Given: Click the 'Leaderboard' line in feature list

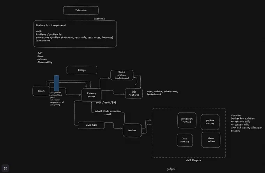Looking at the screenshot, I should pos(43,41).
